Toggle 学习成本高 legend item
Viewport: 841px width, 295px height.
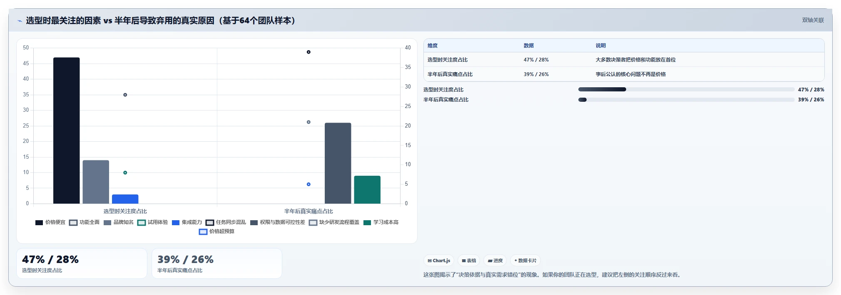381,222
